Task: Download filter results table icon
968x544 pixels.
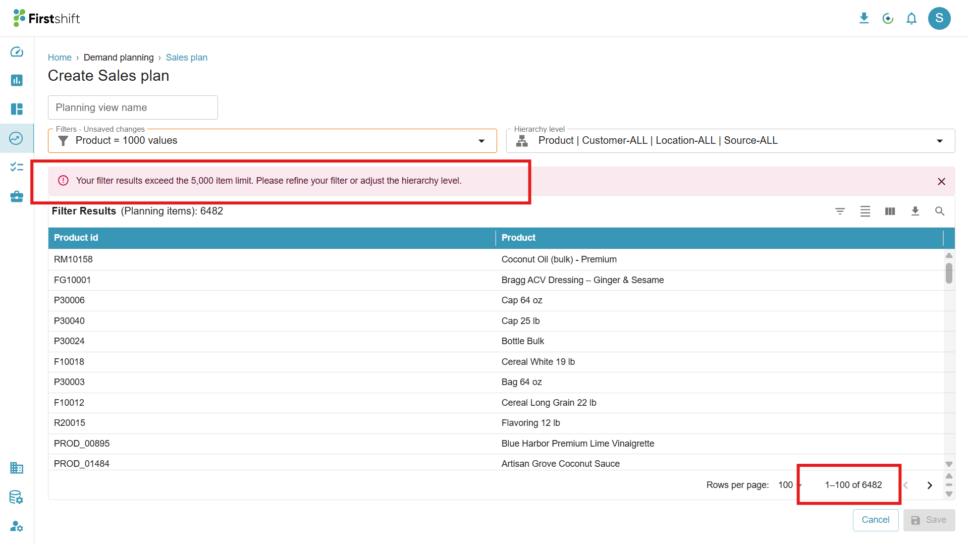Action: (915, 211)
